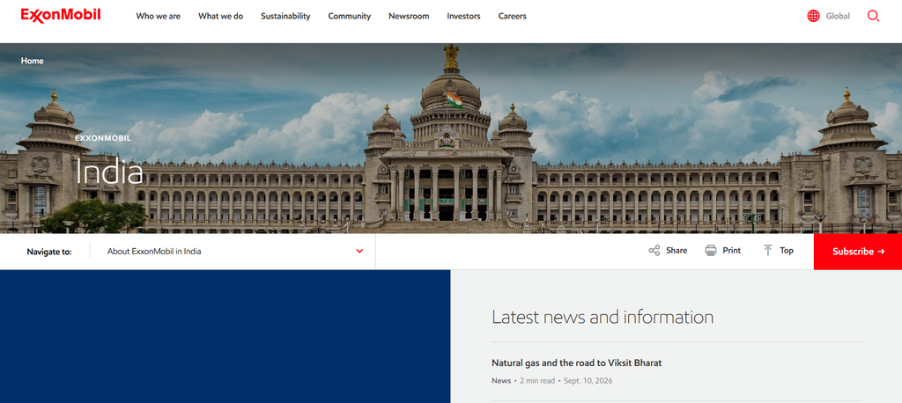Viewport: 902px width, 403px height.
Task: Click the Navigate to: label
Action: [x=49, y=252]
